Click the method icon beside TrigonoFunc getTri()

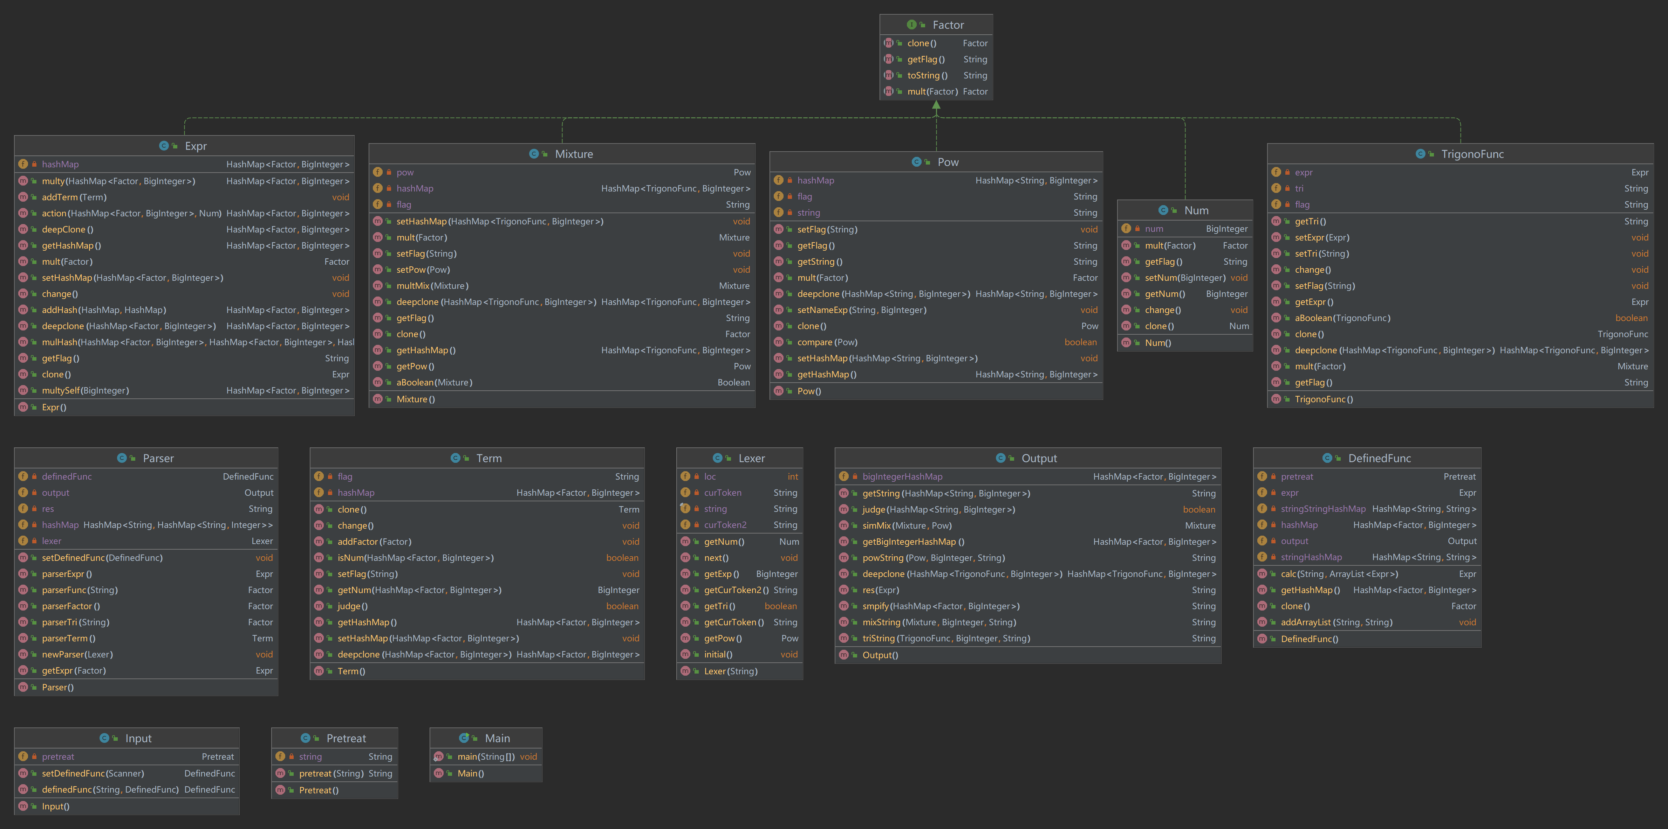coord(1276,221)
